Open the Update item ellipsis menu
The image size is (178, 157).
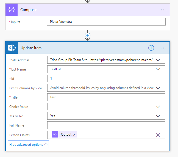tap(163, 48)
